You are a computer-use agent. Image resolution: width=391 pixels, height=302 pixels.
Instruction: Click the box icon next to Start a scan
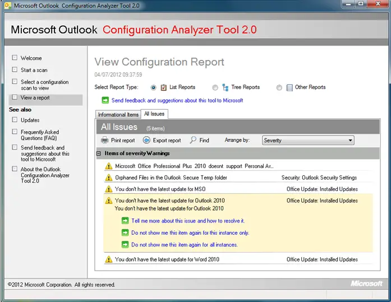point(15,69)
